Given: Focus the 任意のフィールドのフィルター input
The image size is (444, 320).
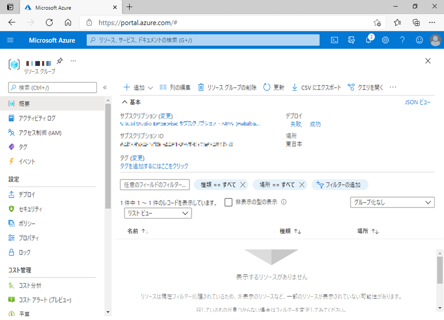Looking at the screenshot, I should tap(155, 185).
